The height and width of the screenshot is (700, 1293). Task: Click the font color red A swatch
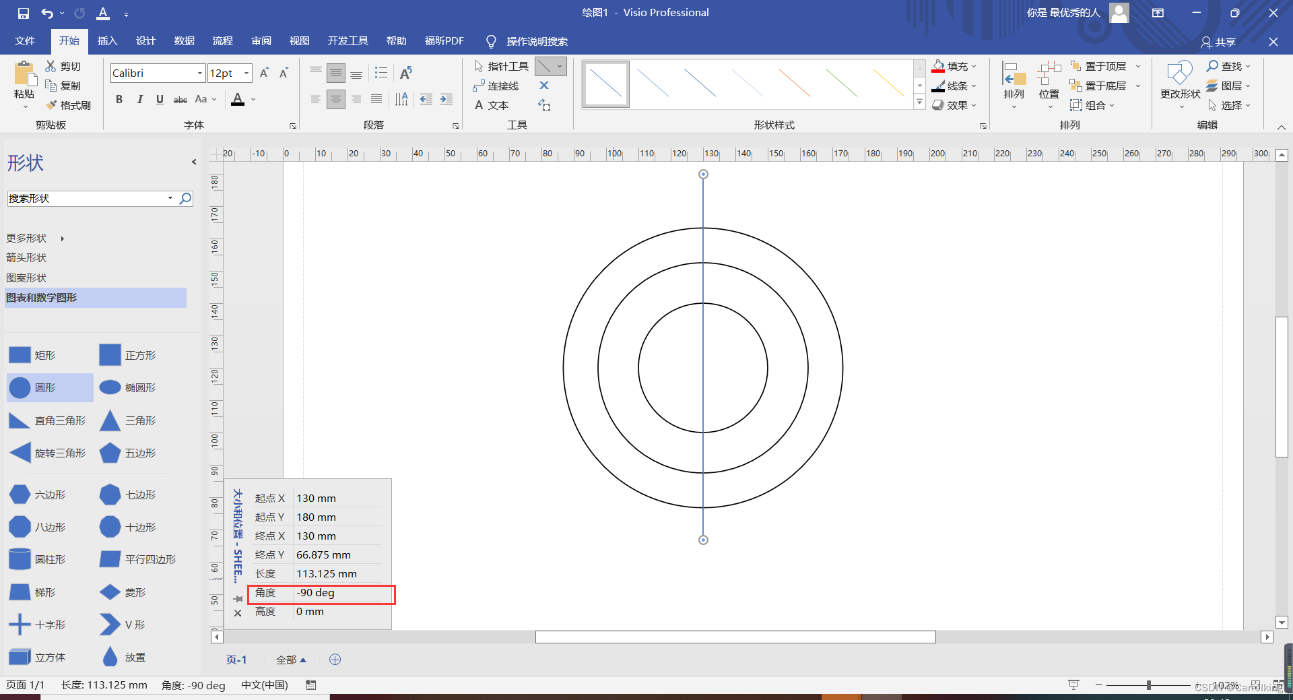point(238,100)
